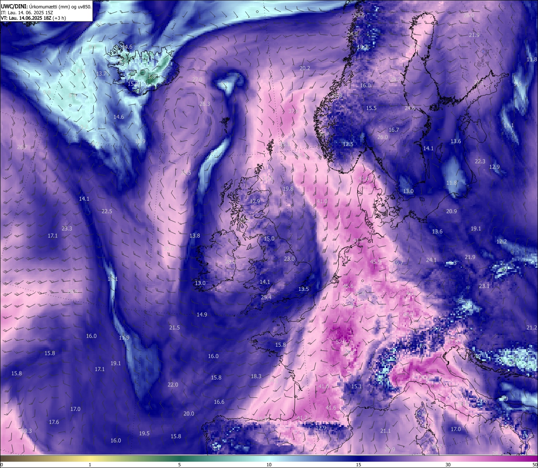Click the map value 25.4
Image resolution: width=538 pixels, height=468 pixels.
pyautogui.click(x=266, y=298)
